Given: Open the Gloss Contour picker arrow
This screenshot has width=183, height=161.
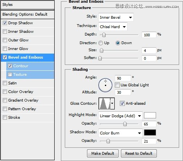Looking at the screenshot, I should point(112,104).
